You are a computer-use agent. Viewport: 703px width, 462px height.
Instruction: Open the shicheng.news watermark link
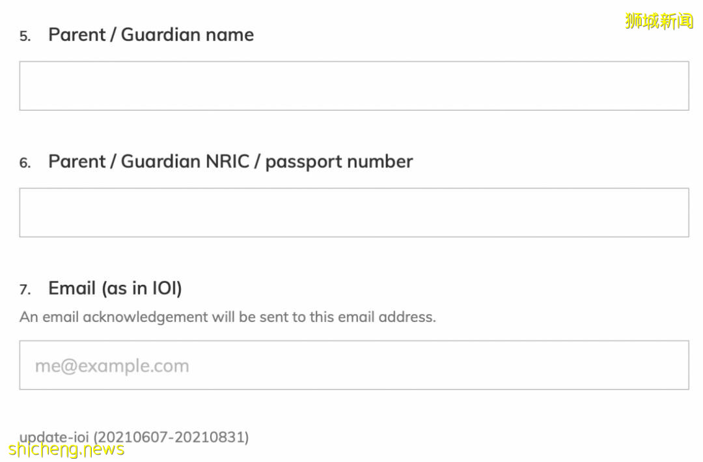tap(66, 449)
